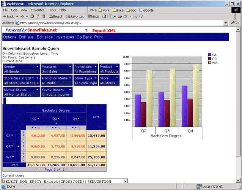Click the browser Stop button

tap(32, 16)
